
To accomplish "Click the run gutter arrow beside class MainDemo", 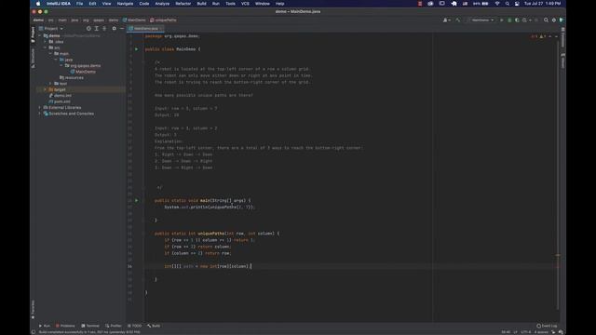I will 137,49.
